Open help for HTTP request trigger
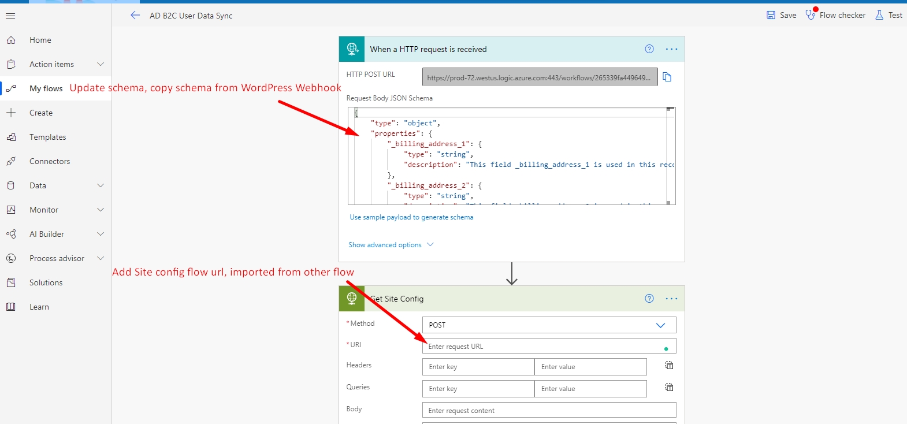Viewport: 907px width, 424px height. 649,49
